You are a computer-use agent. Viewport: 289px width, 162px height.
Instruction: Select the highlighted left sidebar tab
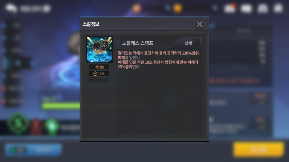(18, 63)
